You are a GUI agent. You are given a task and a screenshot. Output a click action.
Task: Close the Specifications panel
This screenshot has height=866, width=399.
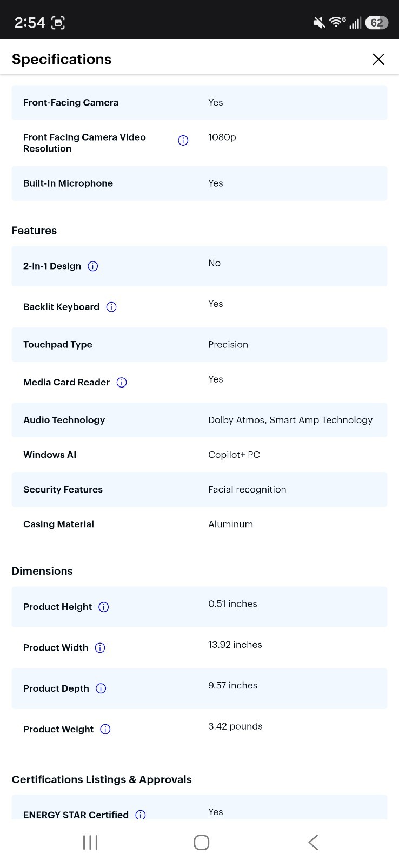pyautogui.click(x=378, y=59)
